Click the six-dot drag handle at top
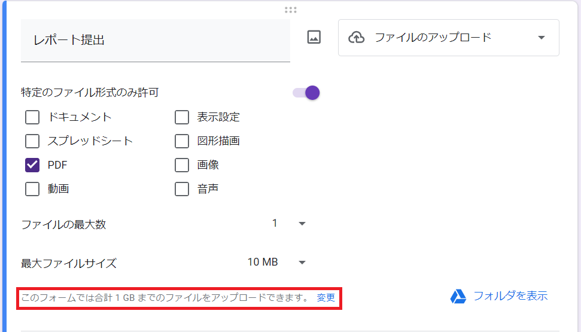The width and height of the screenshot is (581, 332). 291,10
